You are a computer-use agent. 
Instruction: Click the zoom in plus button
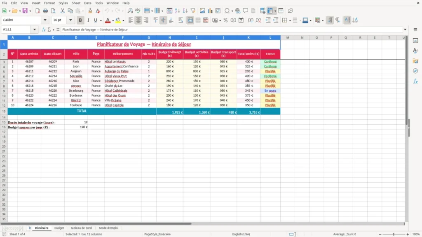click(408, 234)
